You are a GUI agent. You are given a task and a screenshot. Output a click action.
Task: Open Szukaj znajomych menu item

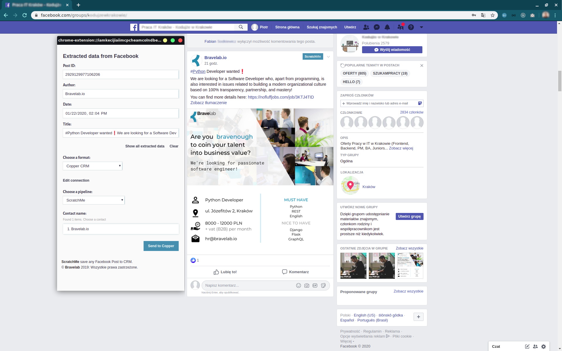pyautogui.click(x=322, y=27)
